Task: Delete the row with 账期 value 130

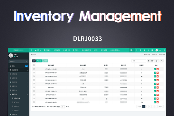Action: click(158, 102)
